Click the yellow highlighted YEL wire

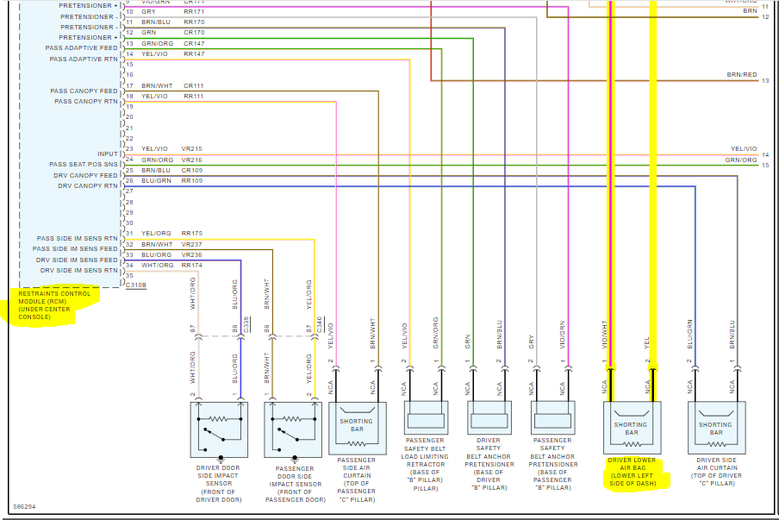pos(653,199)
